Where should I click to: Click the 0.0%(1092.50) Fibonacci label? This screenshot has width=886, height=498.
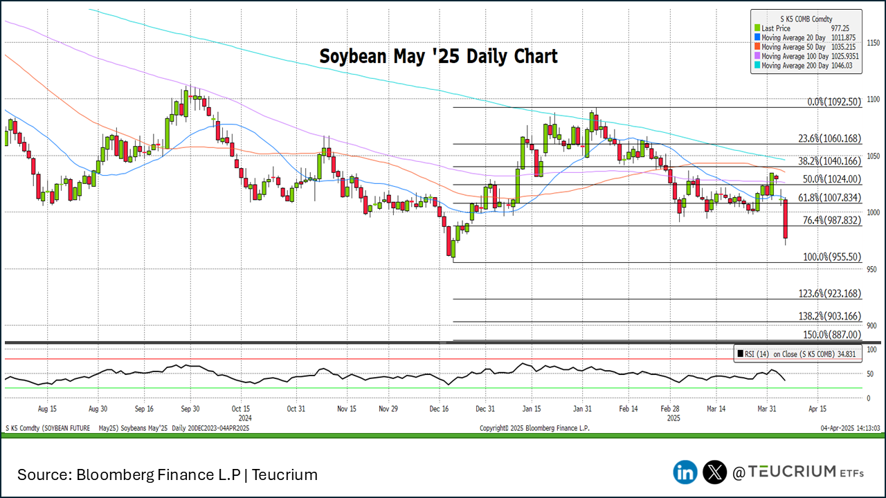coord(835,102)
